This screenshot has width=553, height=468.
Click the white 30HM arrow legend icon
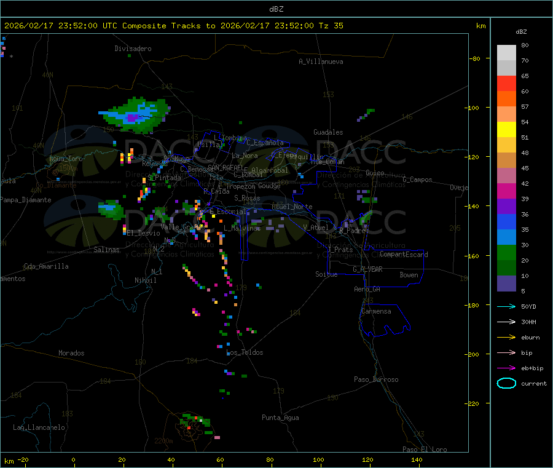pyautogui.click(x=506, y=322)
